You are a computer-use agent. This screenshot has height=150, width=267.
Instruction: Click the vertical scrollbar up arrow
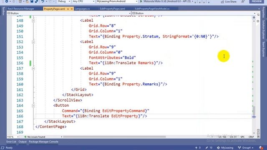pos(254,21)
